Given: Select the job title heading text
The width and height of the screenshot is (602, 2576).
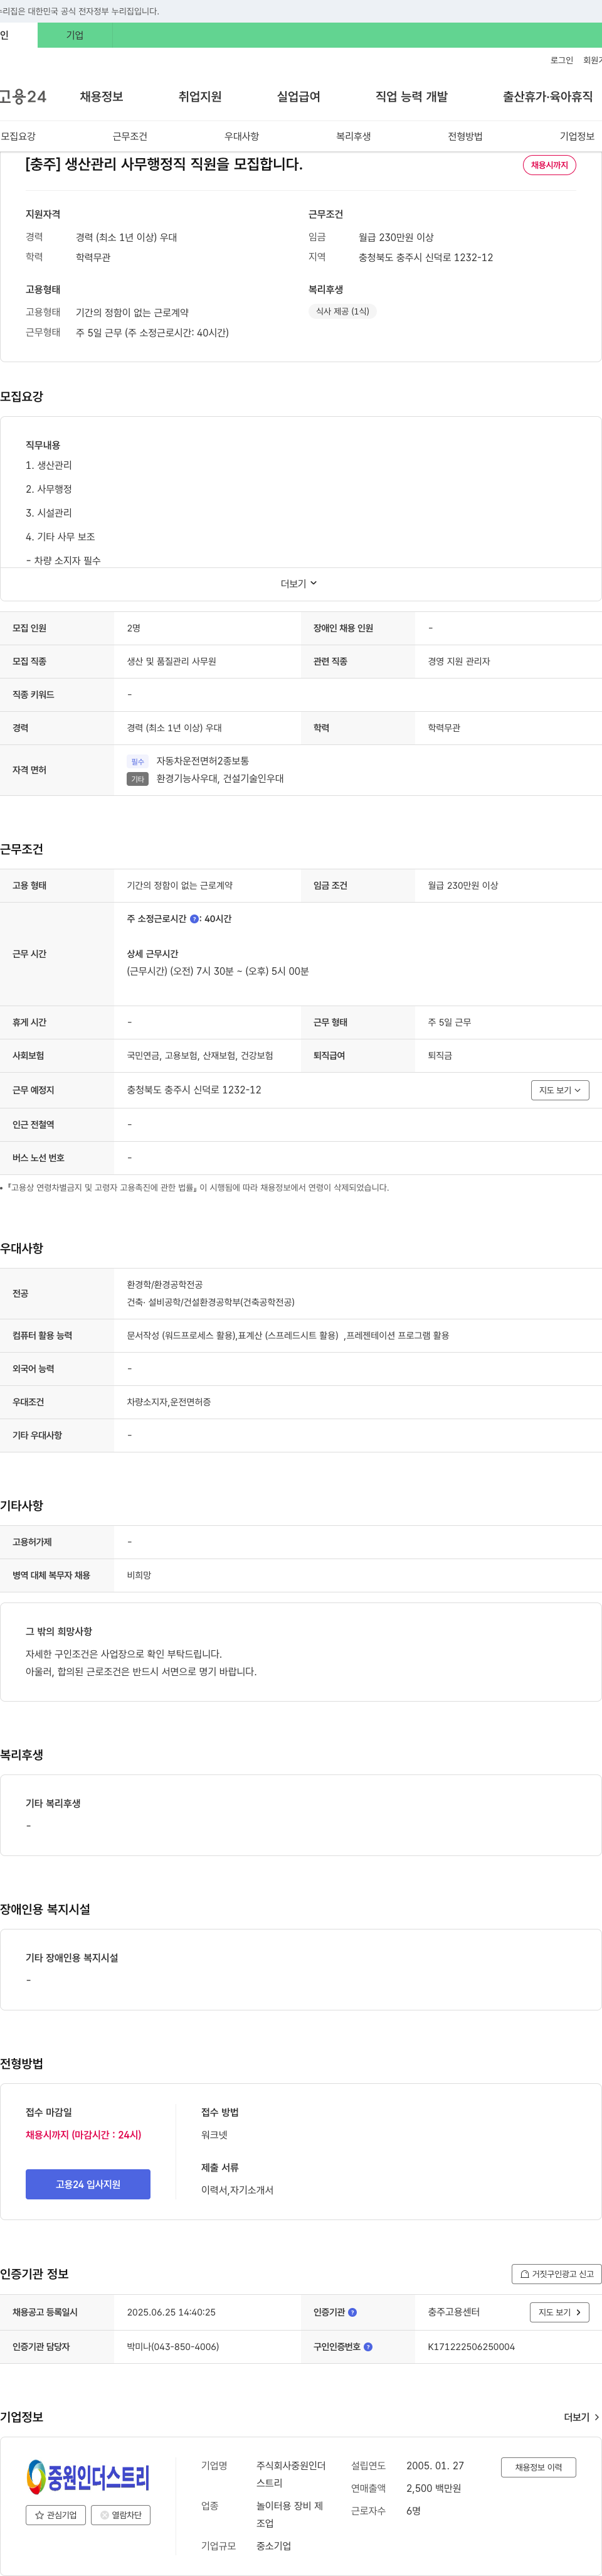Looking at the screenshot, I should [164, 164].
